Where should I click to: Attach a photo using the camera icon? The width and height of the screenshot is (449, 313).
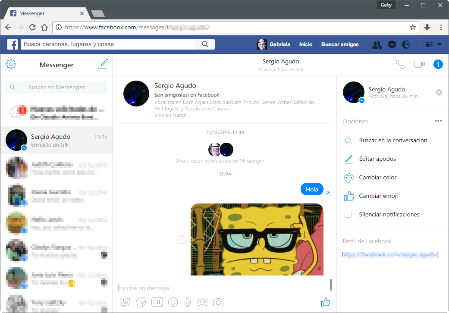(218, 302)
